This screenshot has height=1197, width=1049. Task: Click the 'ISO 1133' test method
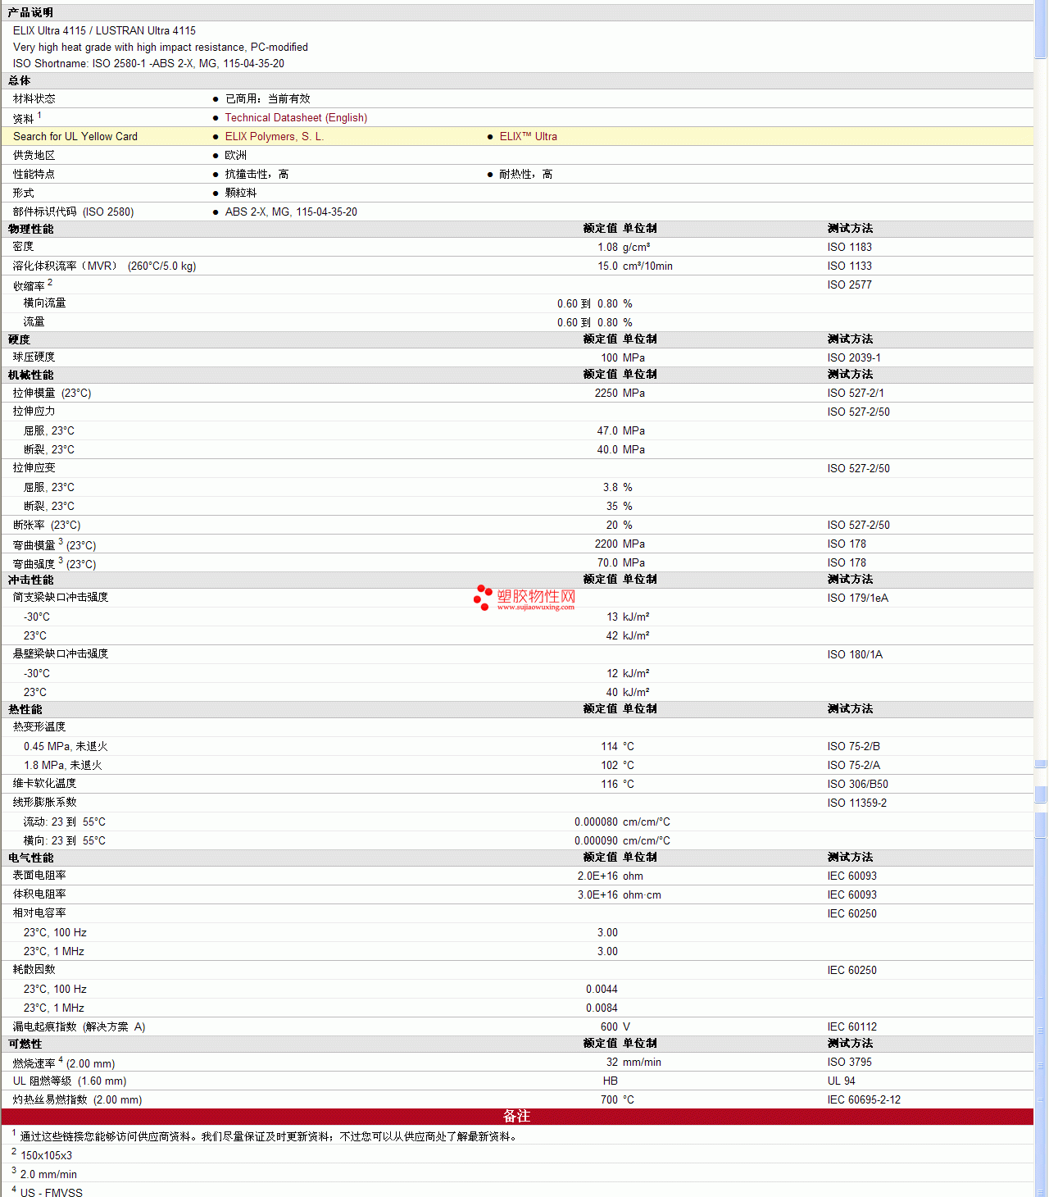point(850,266)
